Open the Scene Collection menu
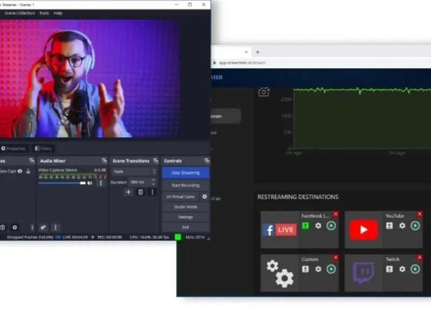This screenshot has height=323, width=431. (19, 13)
